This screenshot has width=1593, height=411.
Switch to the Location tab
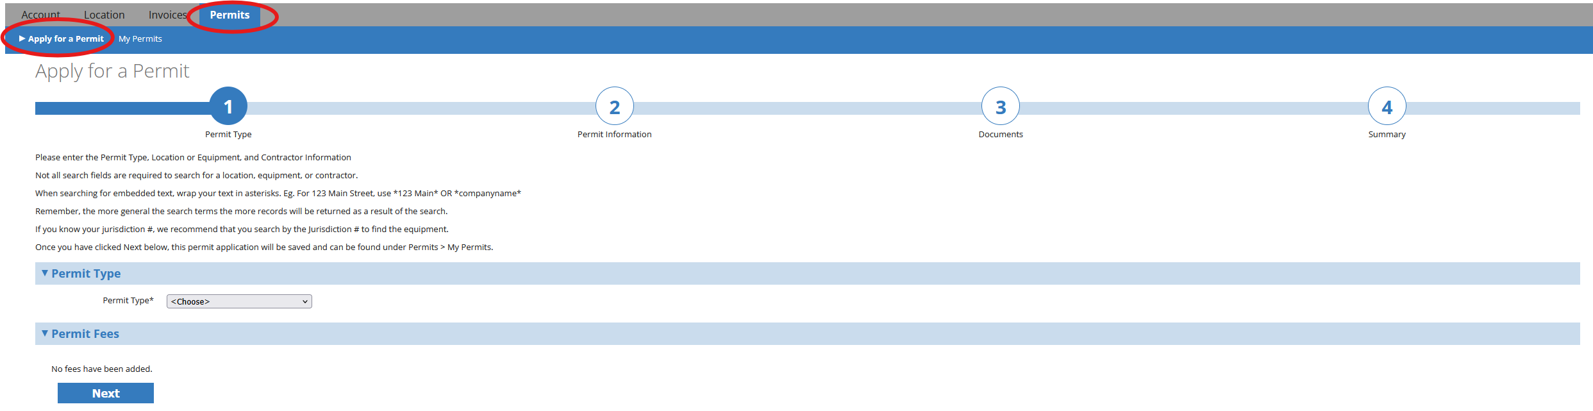point(104,15)
